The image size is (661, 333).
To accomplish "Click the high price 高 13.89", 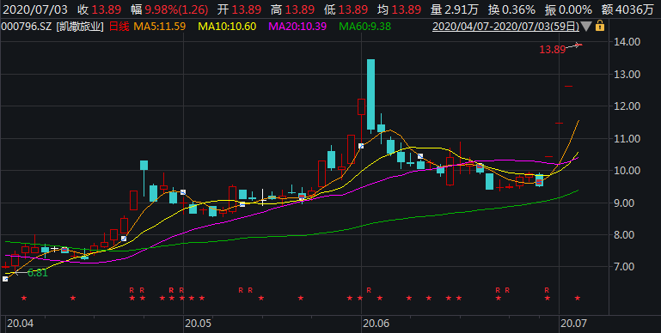I will [x=292, y=9].
